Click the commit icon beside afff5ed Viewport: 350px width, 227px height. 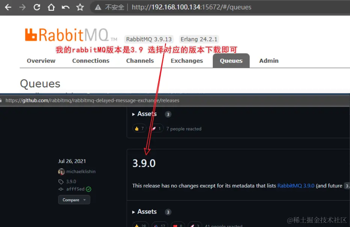click(61, 189)
